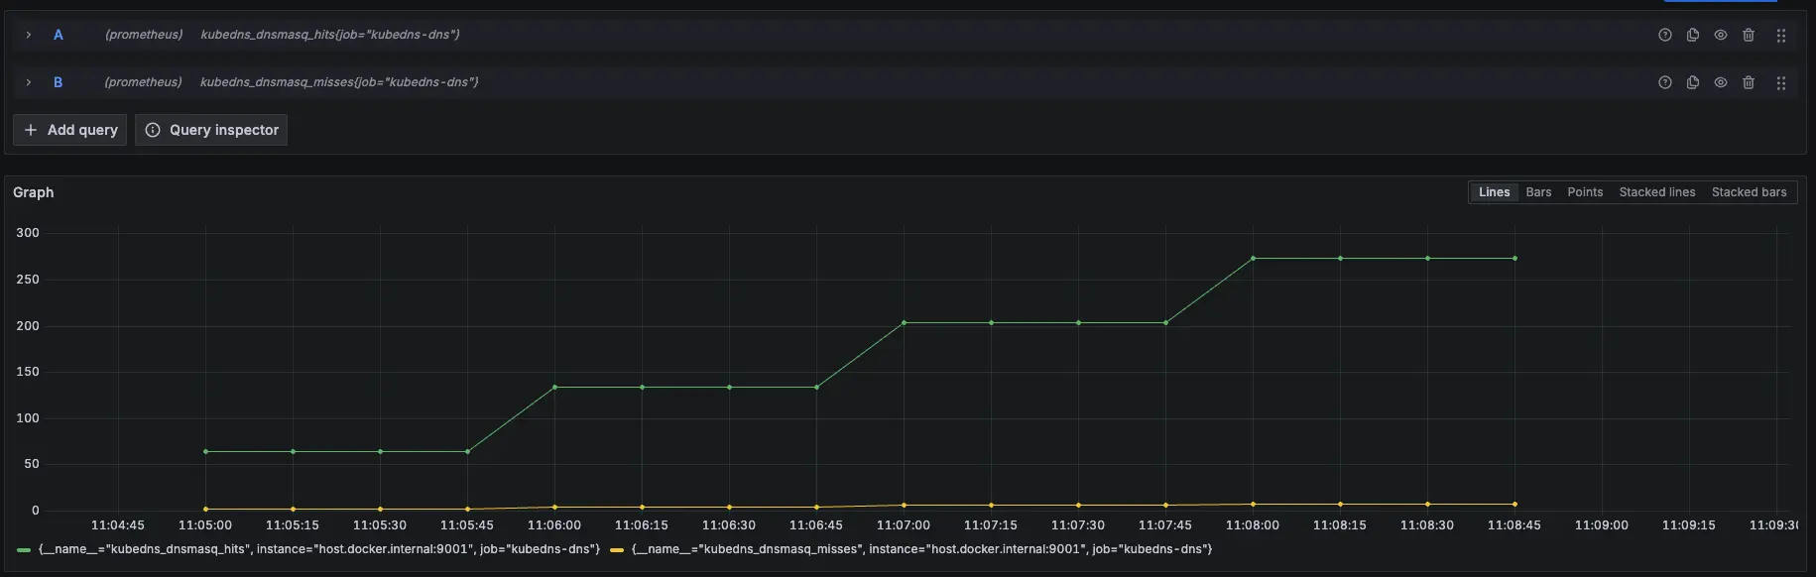Click drag handle of query B

(x=1780, y=83)
